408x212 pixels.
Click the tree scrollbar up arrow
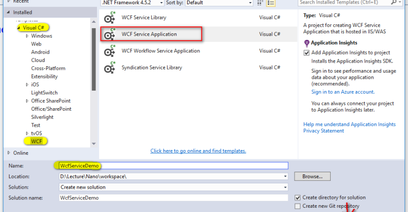pos(94,22)
